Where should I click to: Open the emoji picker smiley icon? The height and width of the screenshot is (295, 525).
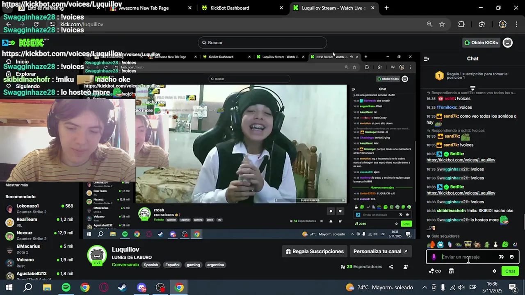(511, 257)
